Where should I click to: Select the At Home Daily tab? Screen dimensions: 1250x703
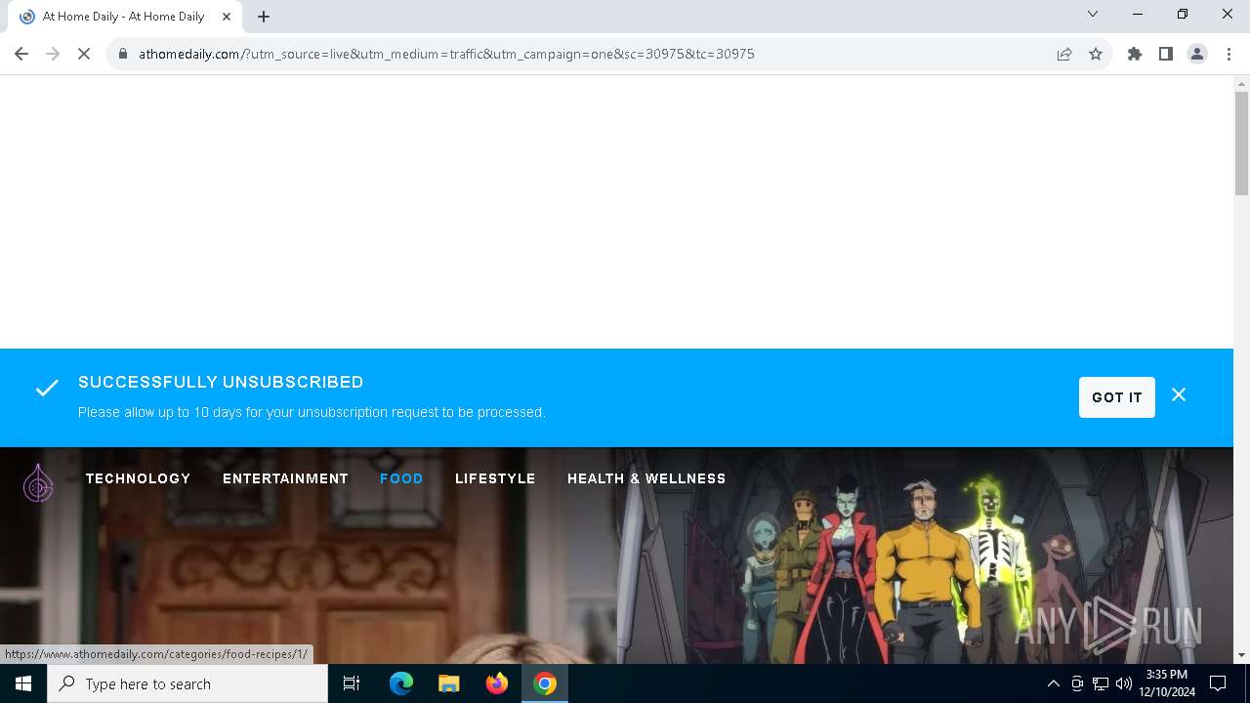coord(124,17)
